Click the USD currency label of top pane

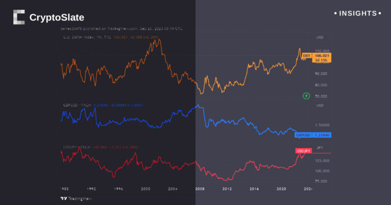[x=320, y=38]
